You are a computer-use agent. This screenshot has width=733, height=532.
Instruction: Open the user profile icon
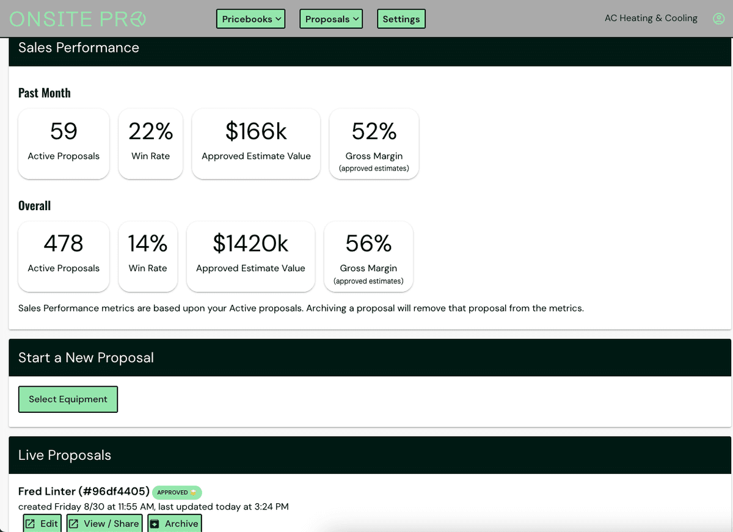(718, 19)
